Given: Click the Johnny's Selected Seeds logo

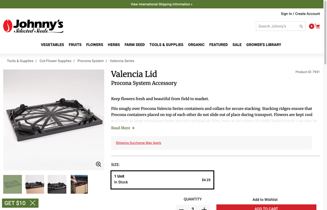Looking at the screenshot, I should pyautogui.click(x=33, y=26).
